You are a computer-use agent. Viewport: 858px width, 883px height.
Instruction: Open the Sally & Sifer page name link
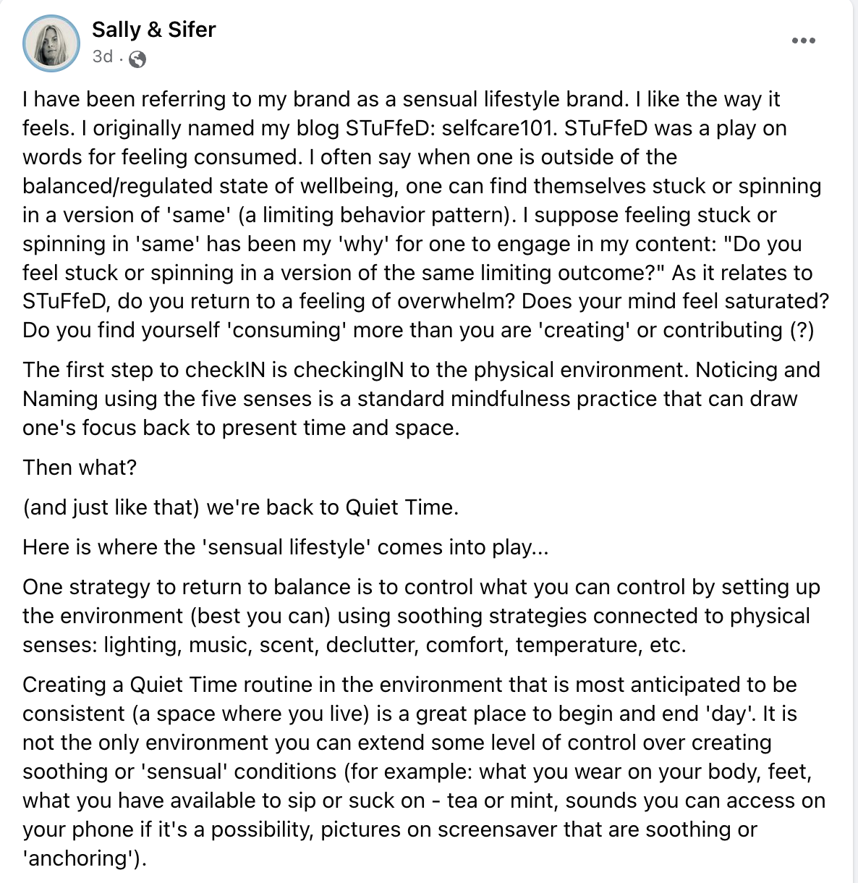coord(153,30)
